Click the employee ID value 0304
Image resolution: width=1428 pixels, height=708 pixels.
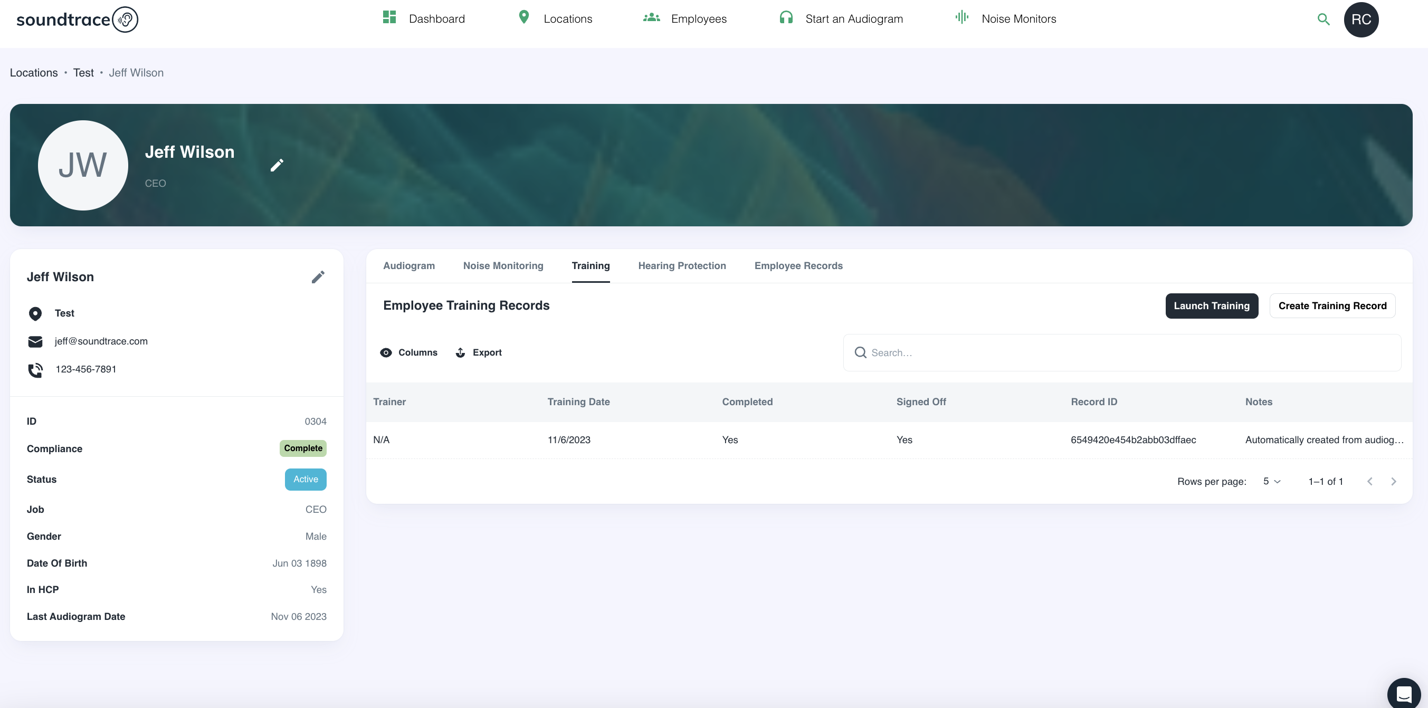[316, 422]
